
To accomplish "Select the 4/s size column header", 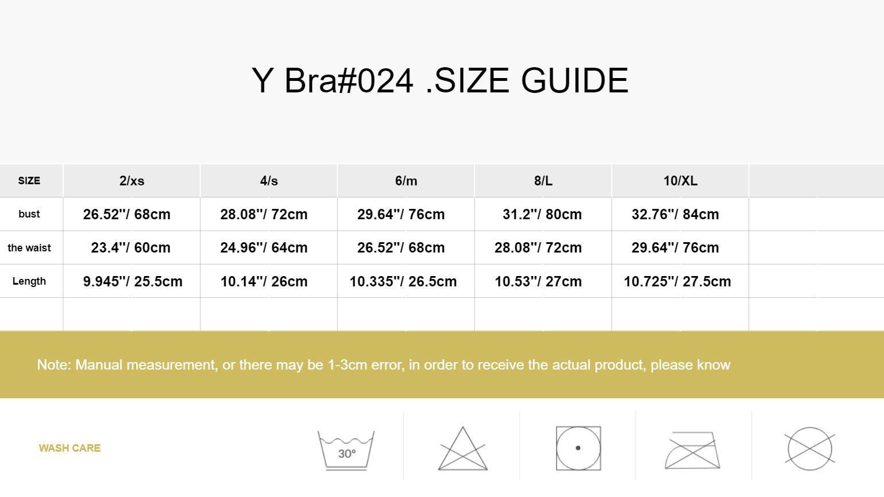I will [x=269, y=181].
